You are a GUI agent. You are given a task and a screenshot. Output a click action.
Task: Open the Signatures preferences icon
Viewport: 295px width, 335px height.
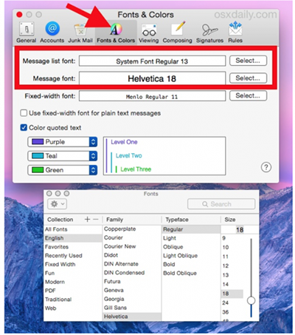point(209,30)
